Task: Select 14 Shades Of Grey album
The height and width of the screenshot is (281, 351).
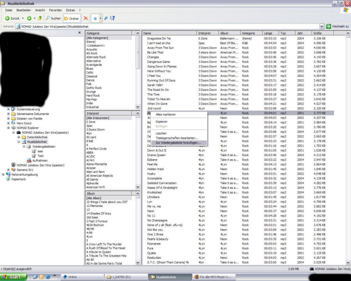Action: click(99, 213)
